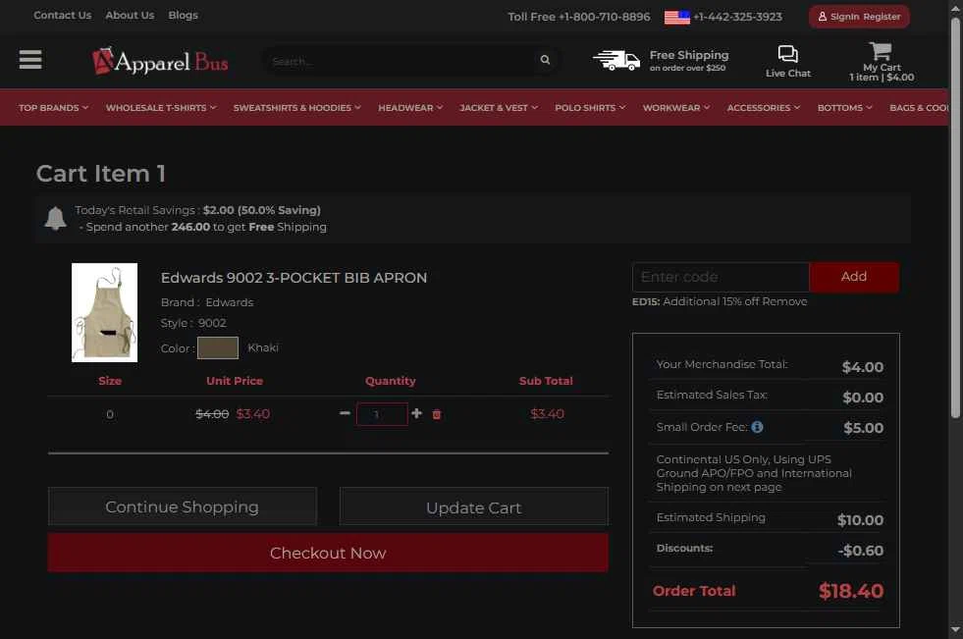Expand JACKET & VEST menu
The image size is (963, 639).
pyautogui.click(x=499, y=107)
